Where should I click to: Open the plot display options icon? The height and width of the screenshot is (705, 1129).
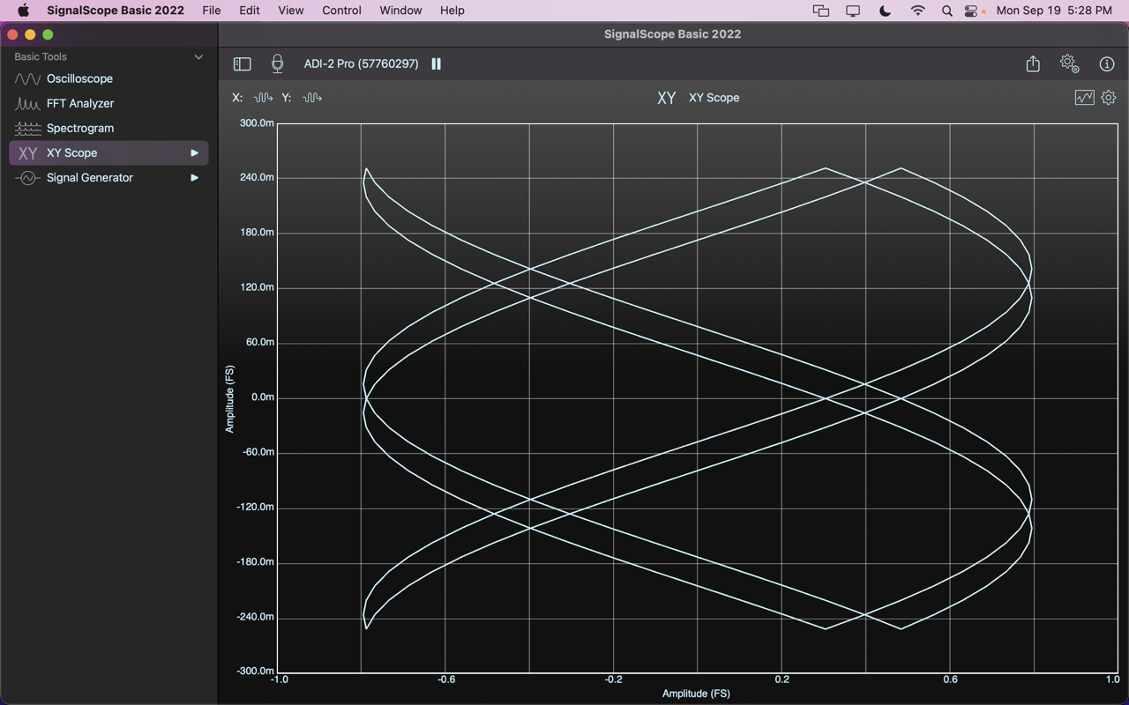point(1084,98)
